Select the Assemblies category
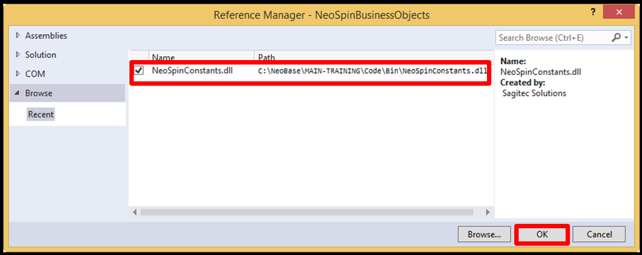642x255 pixels. coord(46,35)
